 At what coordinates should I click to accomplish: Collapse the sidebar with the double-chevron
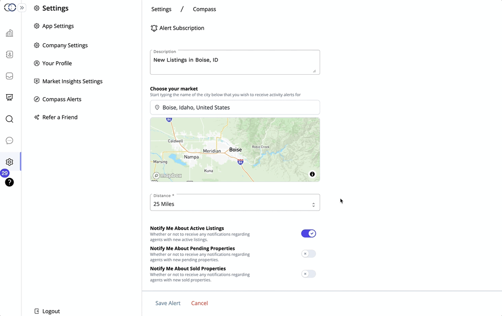click(20, 7)
